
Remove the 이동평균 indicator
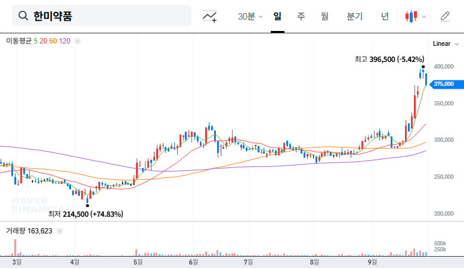pos(78,41)
